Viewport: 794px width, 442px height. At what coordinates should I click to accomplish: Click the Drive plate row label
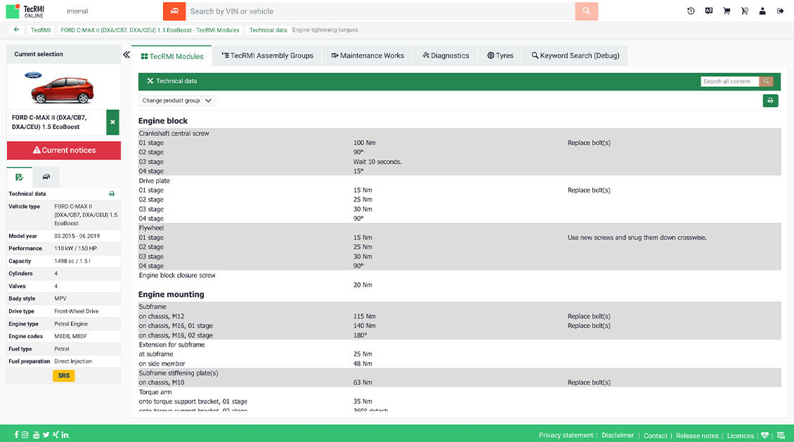155,180
